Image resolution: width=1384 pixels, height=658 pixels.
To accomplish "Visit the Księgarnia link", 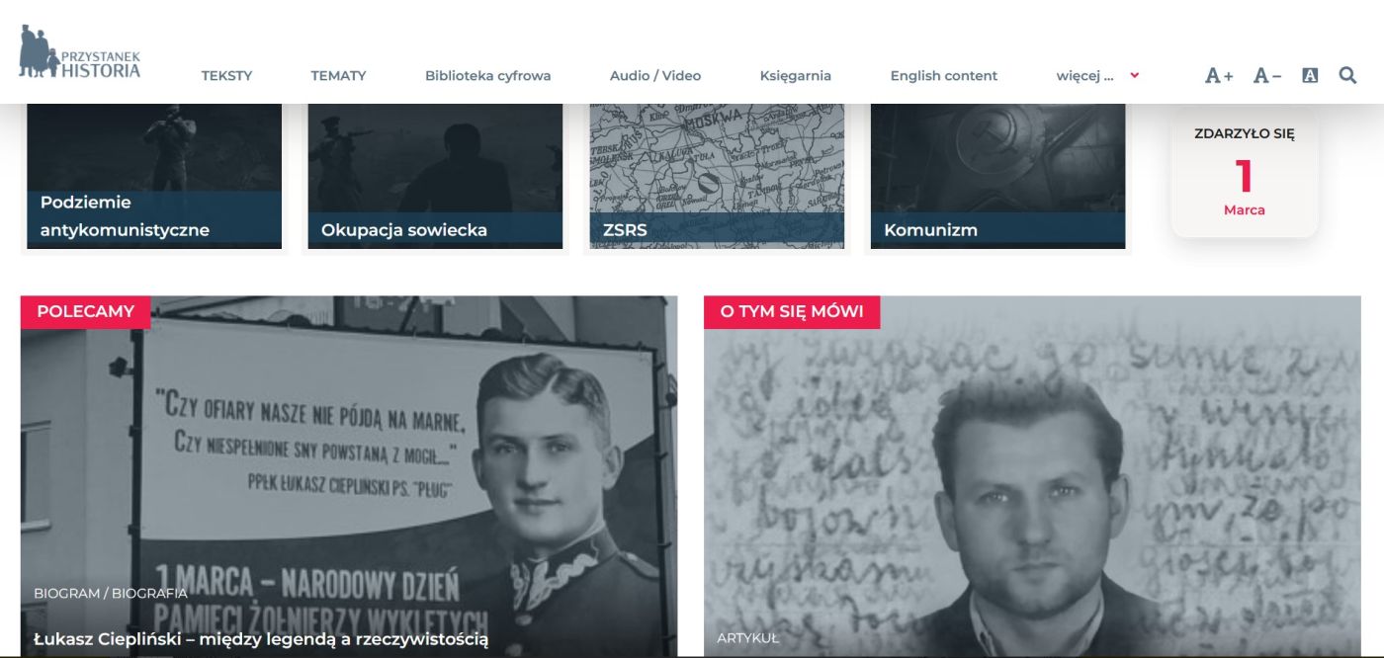I will point(796,76).
